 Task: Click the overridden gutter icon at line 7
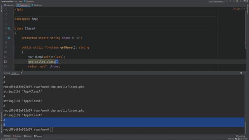click(x=9, y=38)
